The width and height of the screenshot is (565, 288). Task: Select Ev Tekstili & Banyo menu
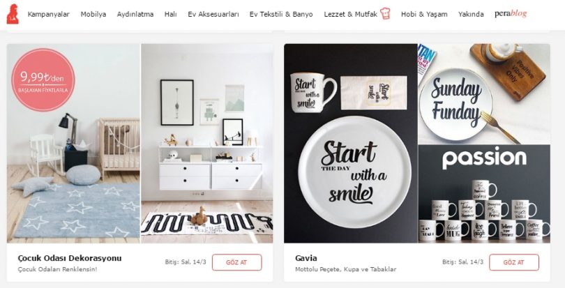click(x=281, y=15)
